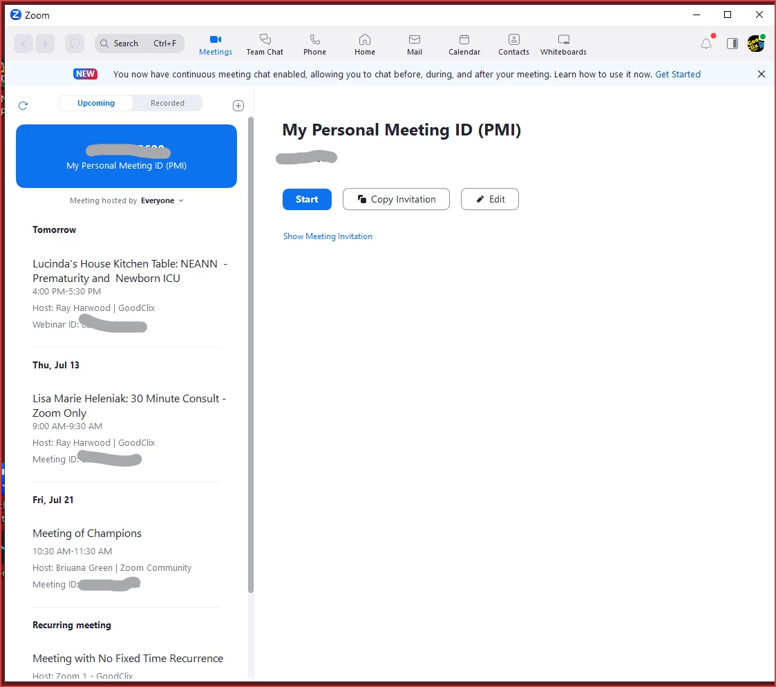Image resolution: width=776 pixels, height=687 pixels.
Task: Open the Whiteboards tab
Action: pos(563,45)
